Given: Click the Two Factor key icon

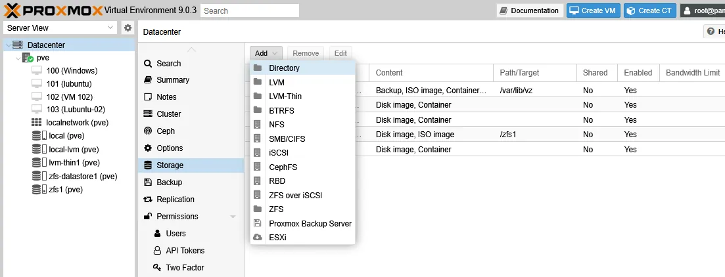Looking at the screenshot, I should 157,268.
